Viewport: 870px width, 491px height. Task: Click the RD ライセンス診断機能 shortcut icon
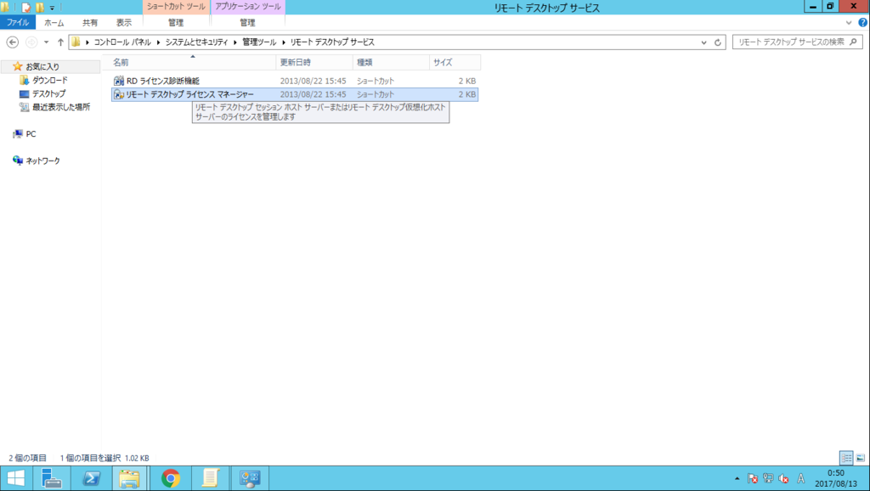119,81
